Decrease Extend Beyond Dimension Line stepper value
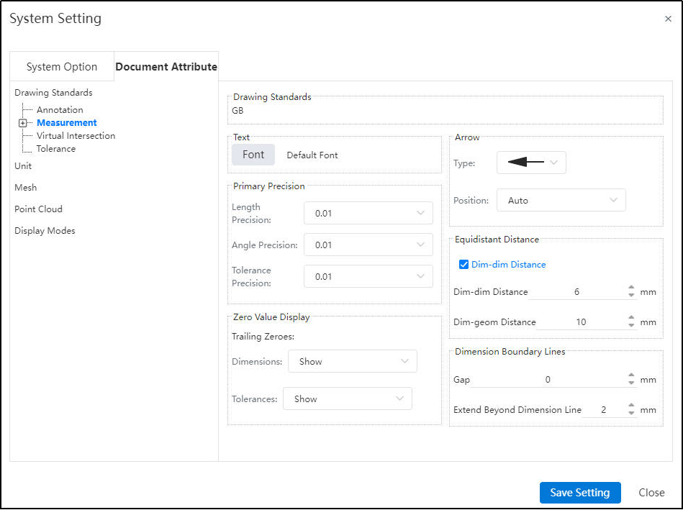Screen dimensions: 683x510 (x=631, y=414)
